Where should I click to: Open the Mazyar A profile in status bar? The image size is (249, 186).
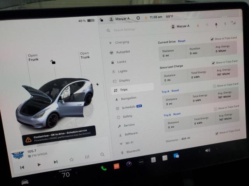[120, 19]
